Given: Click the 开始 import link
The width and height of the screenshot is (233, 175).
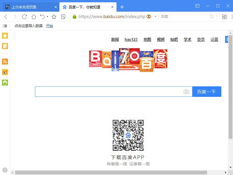Looking at the screenshot, I should (x=50, y=26).
